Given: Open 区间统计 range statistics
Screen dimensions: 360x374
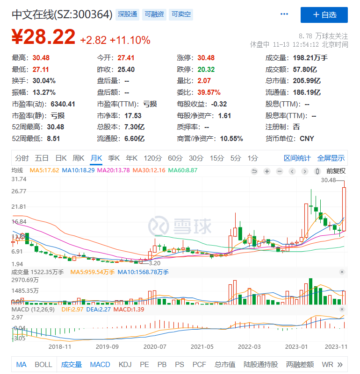Looking at the screenshot, I should pos(297,158).
